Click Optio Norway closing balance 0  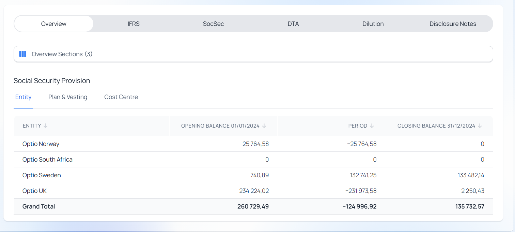pyautogui.click(x=482, y=144)
